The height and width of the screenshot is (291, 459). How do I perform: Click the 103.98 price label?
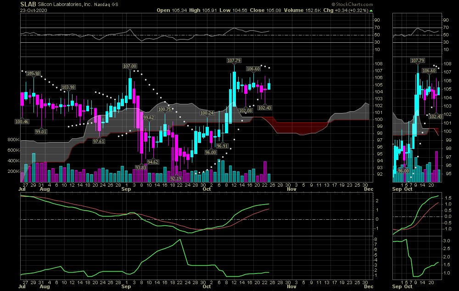pyautogui.click(x=68, y=87)
